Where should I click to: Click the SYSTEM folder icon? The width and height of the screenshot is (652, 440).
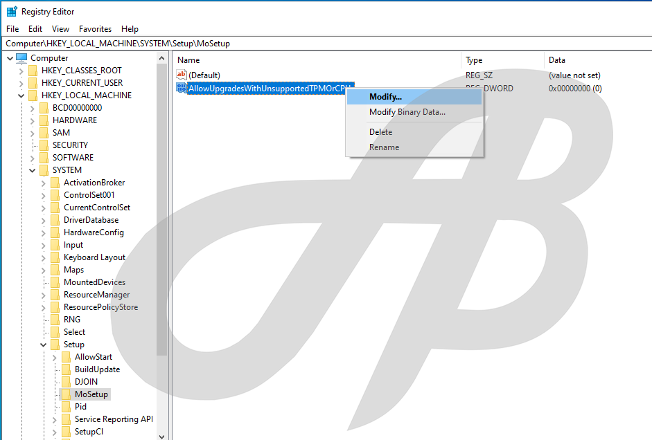tap(44, 170)
